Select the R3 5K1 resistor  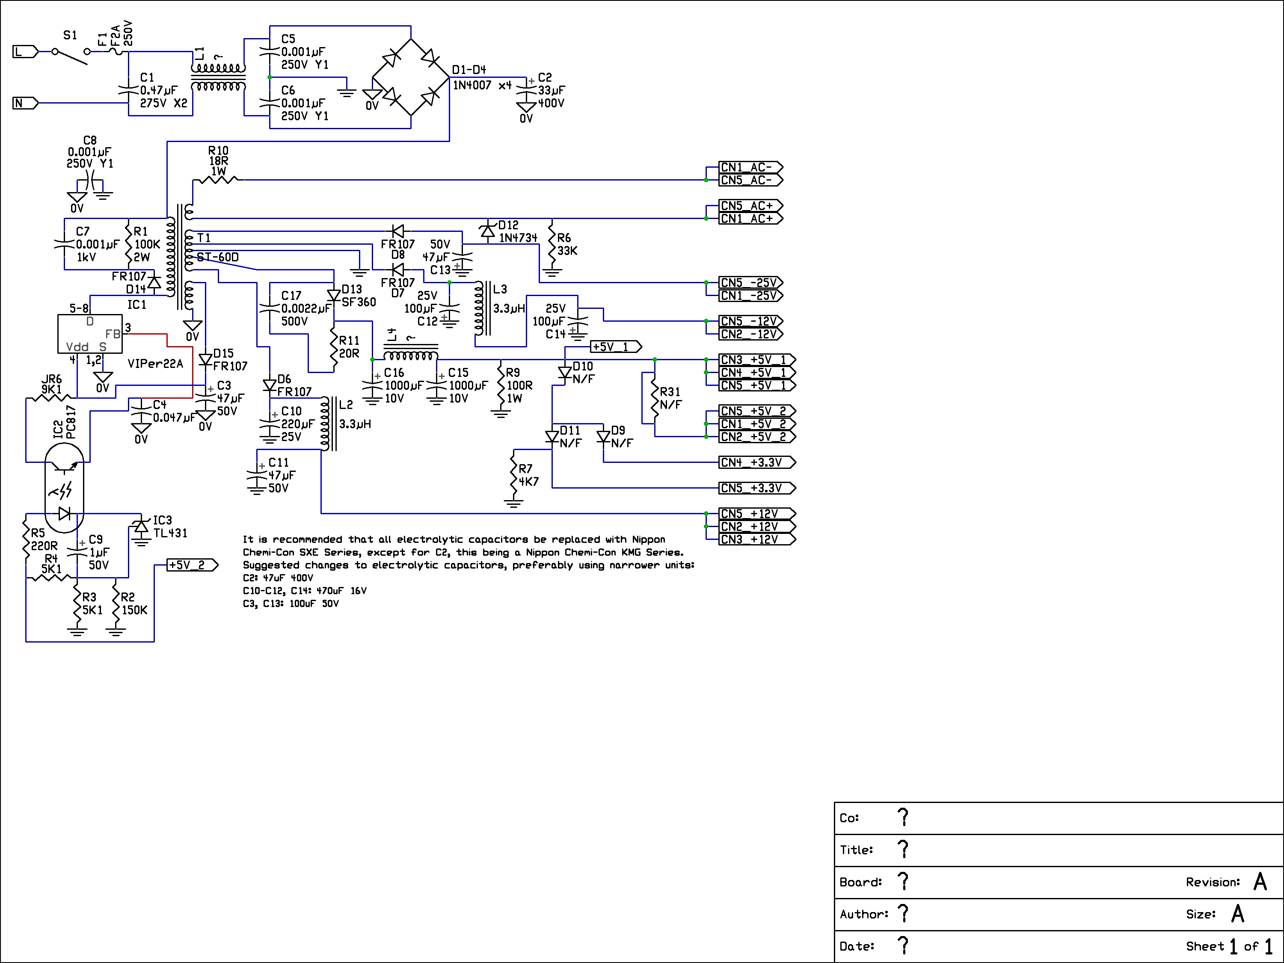pyautogui.click(x=77, y=604)
